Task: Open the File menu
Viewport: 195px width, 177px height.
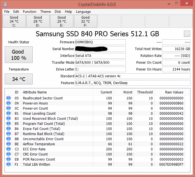Action: coord(7,12)
